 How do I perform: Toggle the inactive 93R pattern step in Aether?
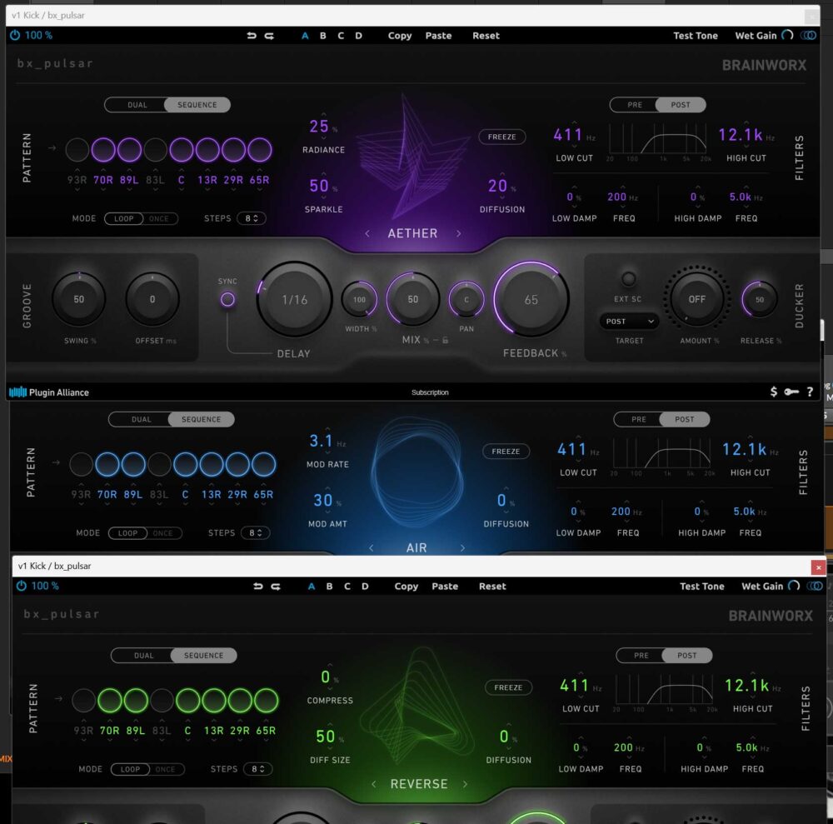77,150
